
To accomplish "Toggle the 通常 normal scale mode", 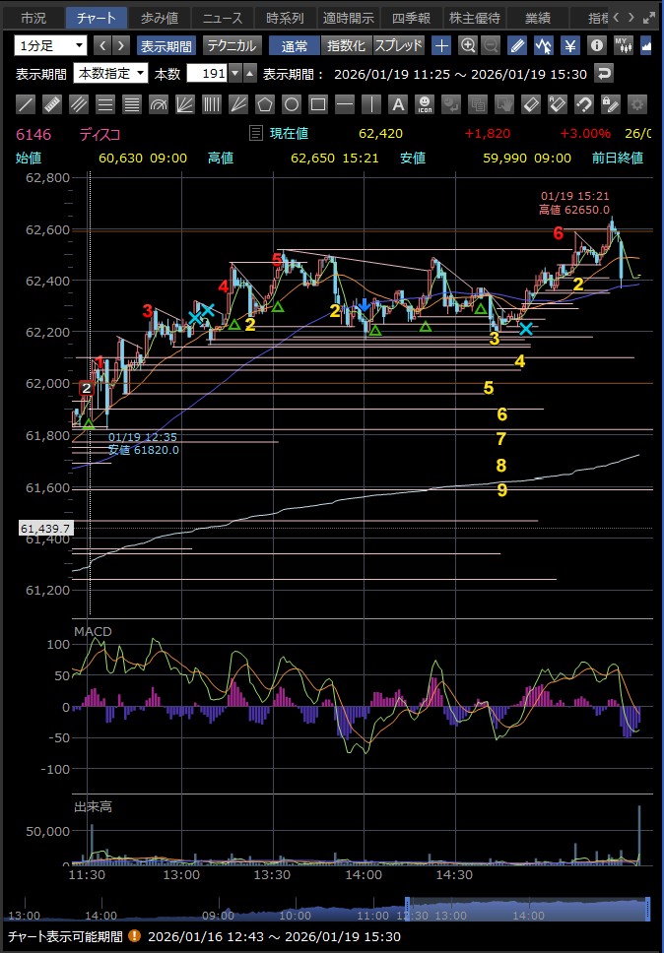I will pos(294,45).
